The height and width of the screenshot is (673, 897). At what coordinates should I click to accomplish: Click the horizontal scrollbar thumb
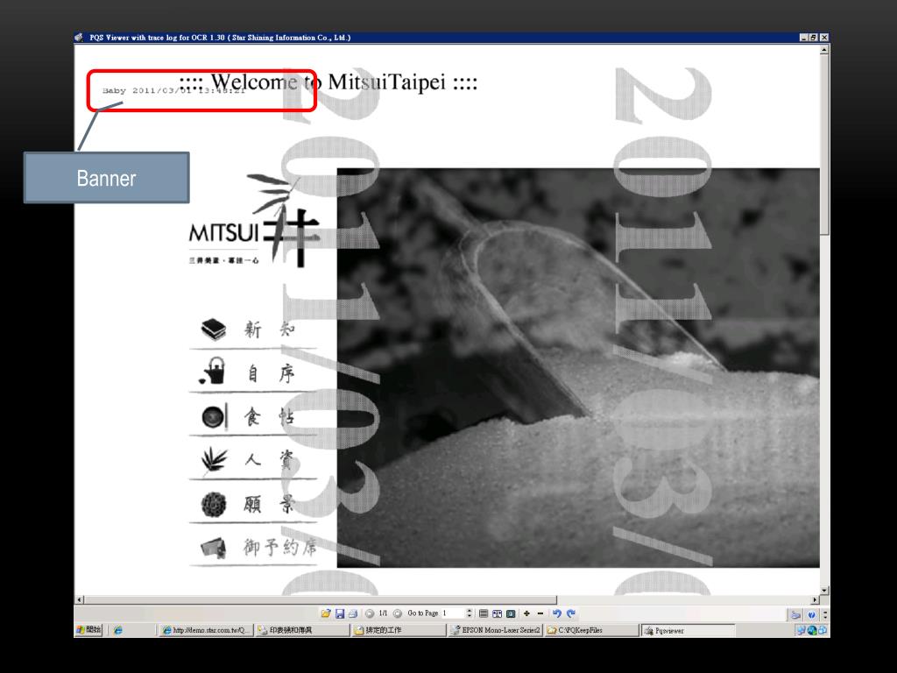tap(321, 599)
